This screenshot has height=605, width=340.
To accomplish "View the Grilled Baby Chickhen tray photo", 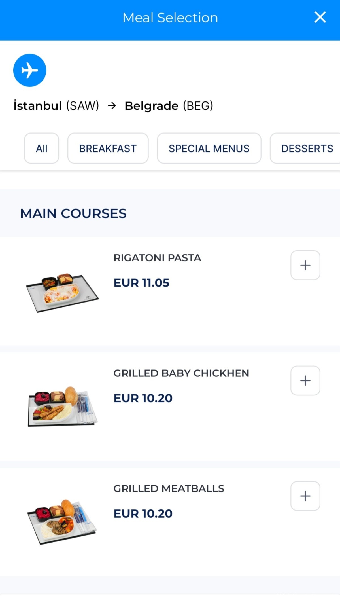I will coord(62,406).
